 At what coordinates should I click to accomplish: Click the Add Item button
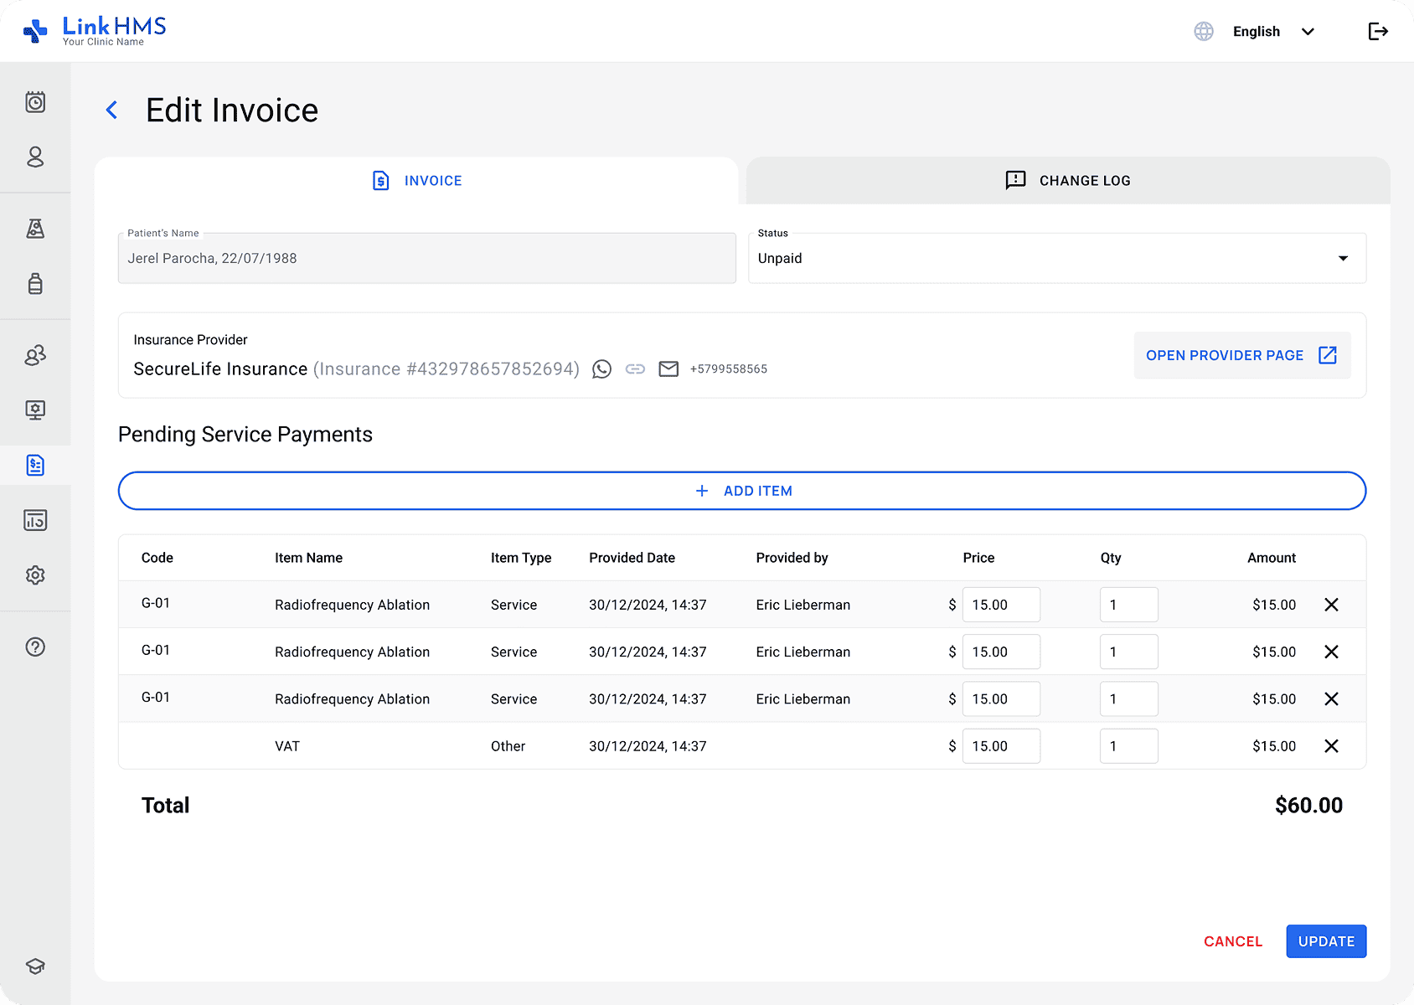(x=741, y=491)
